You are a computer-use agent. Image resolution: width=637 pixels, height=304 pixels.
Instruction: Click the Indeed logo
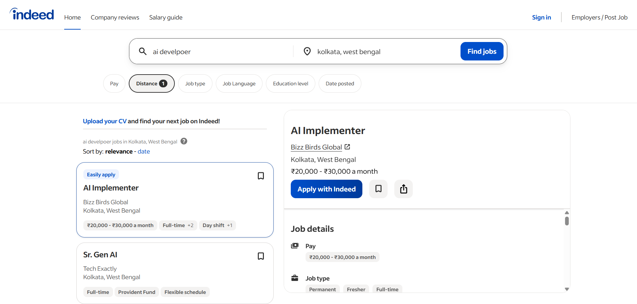(31, 14)
